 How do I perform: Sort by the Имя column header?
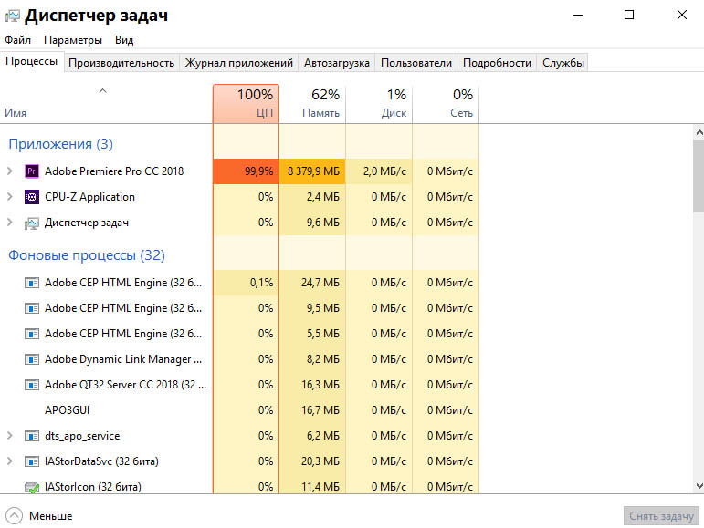(106, 104)
